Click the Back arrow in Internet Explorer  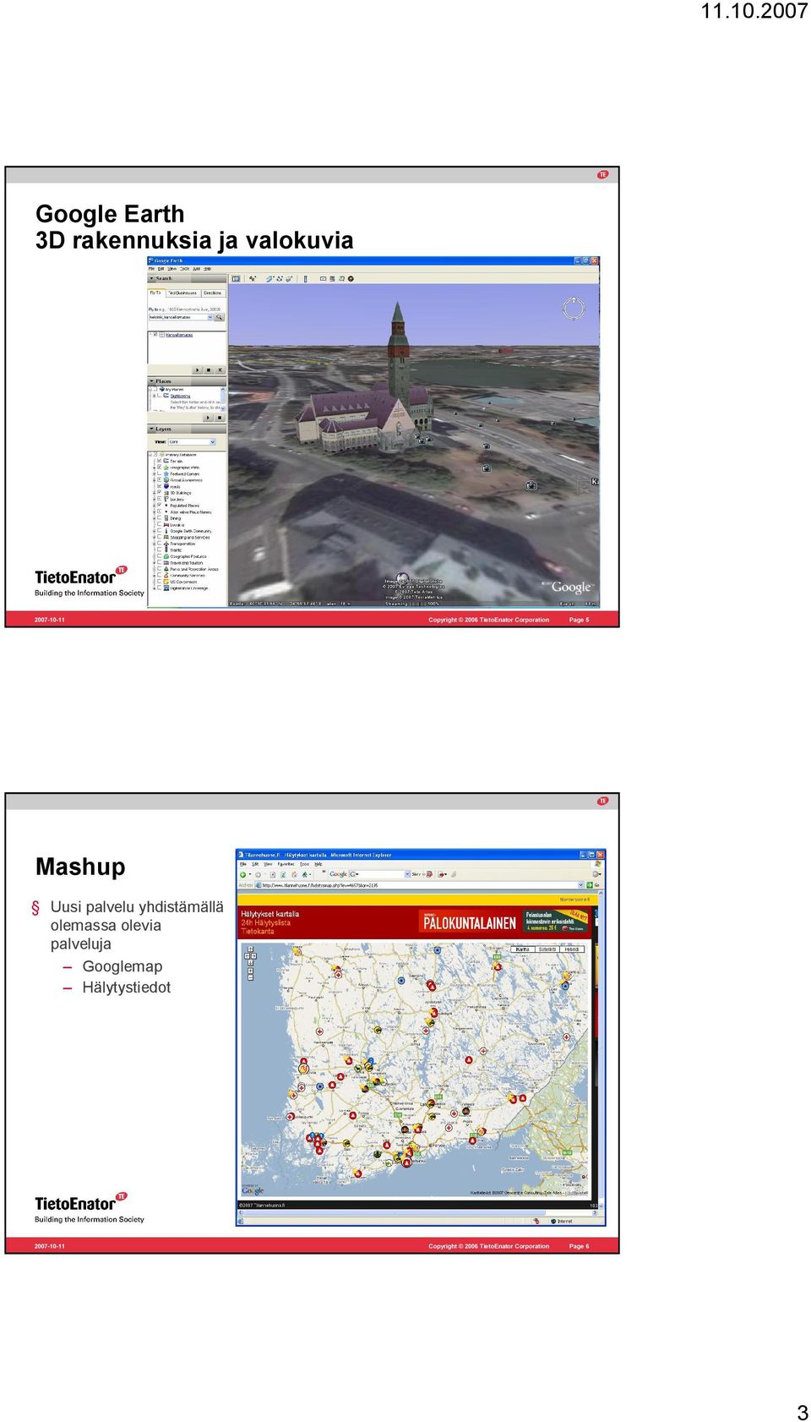[x=242, y=874]
